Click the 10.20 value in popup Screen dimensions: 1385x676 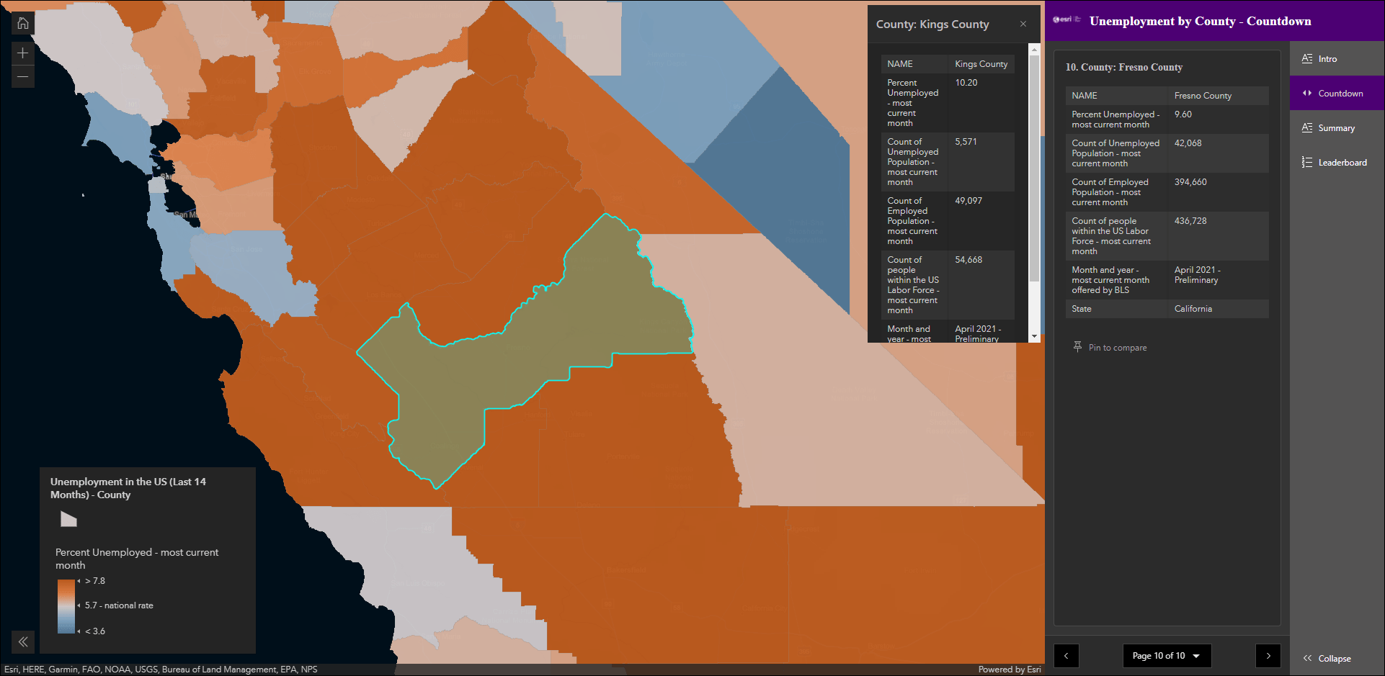pyautogui.click(x=966, y=83)
